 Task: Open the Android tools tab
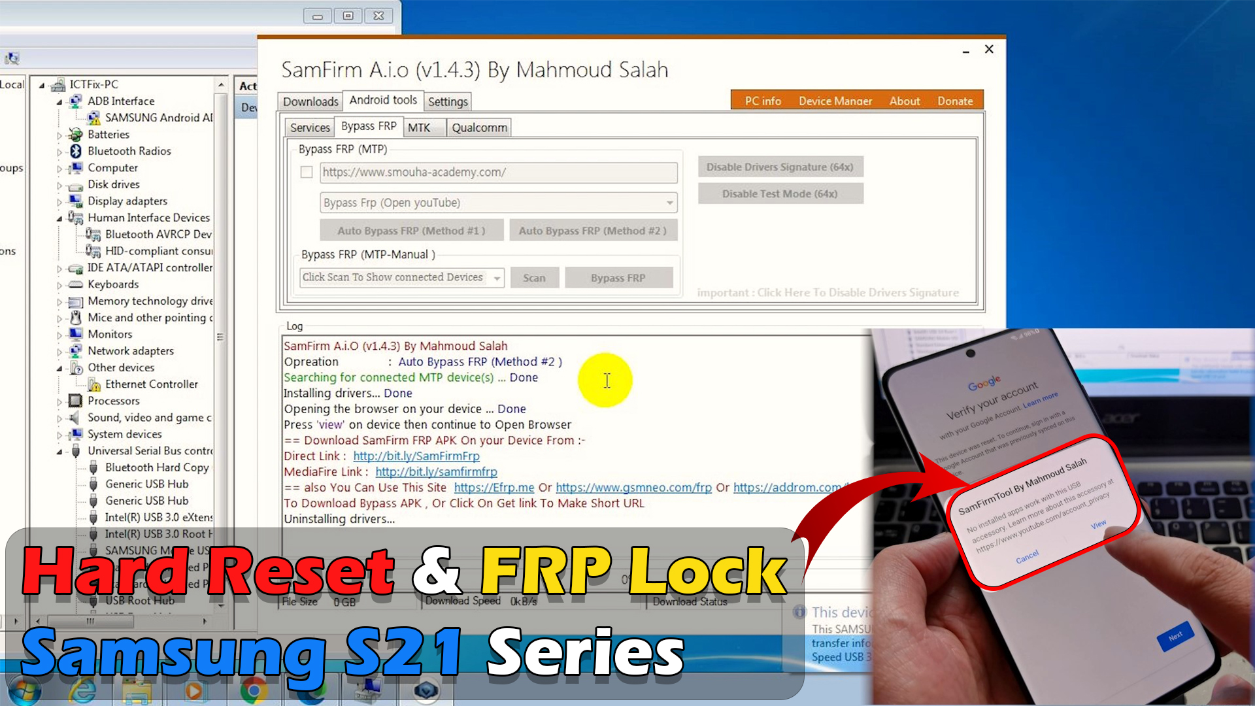(382, 101)
